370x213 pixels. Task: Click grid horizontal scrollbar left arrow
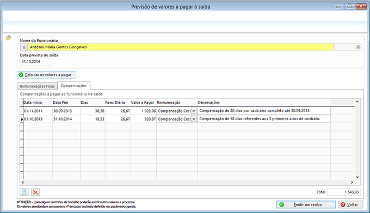coord(23,183)
